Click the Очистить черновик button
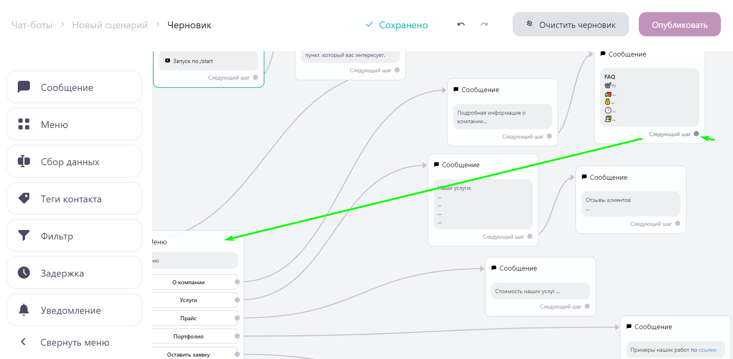 pyautogui.click(x=571, y=24)
